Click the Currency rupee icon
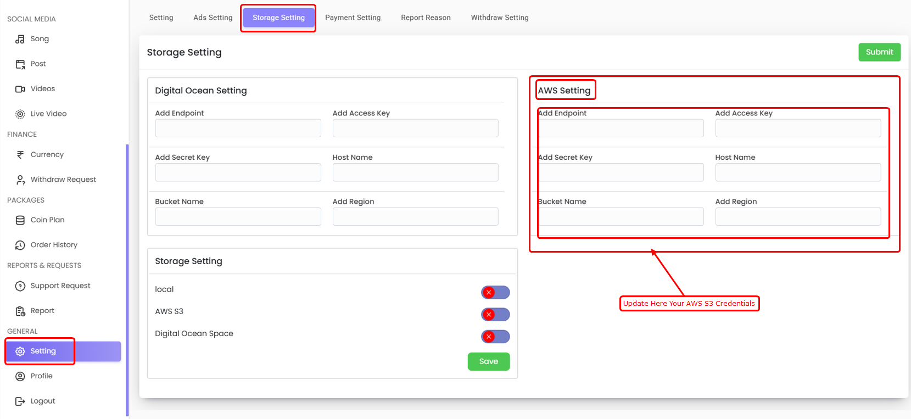This screenshot has width=911, height=419. (20, 155)
